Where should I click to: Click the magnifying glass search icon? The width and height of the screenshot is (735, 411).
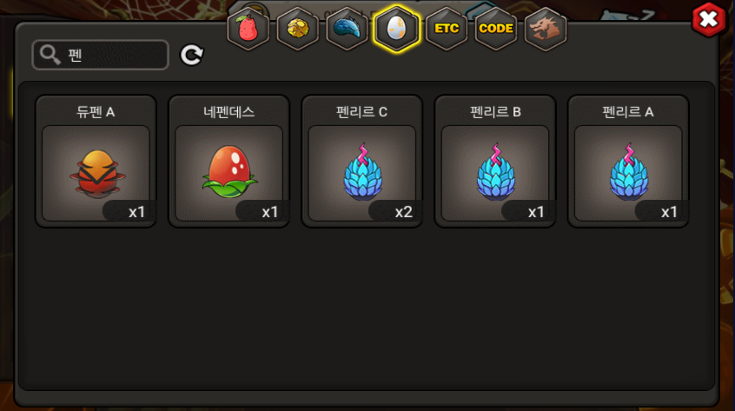(x=50, y=55)
